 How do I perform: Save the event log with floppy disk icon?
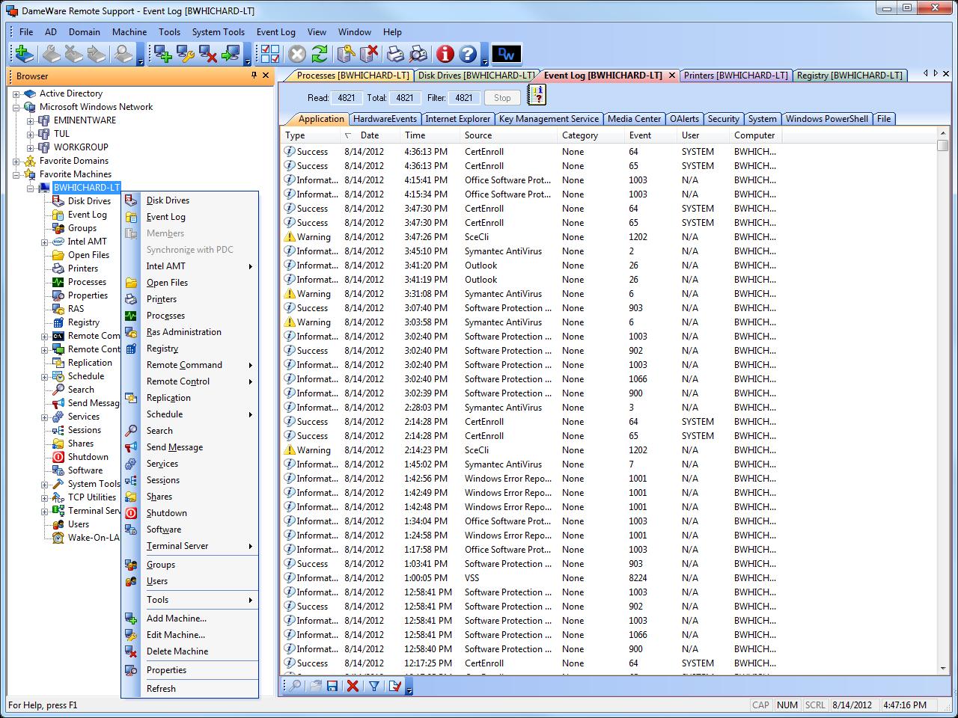pos(332,686)
